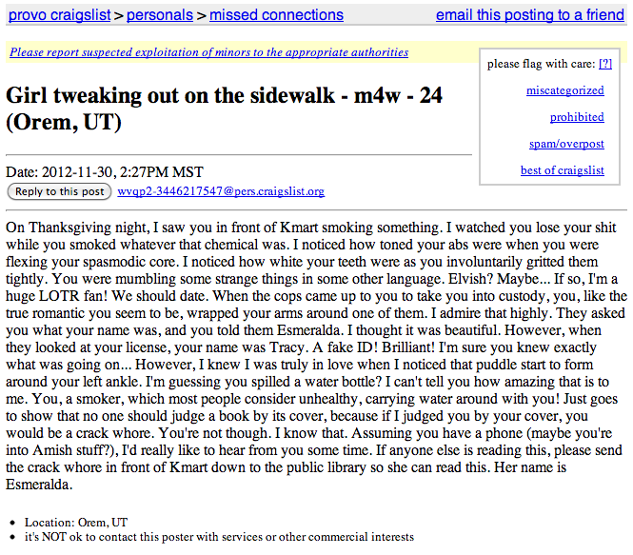Screen dimensions: 633x555
Task: Click the date line showing 2012-11-30
Action: (105, 172)
